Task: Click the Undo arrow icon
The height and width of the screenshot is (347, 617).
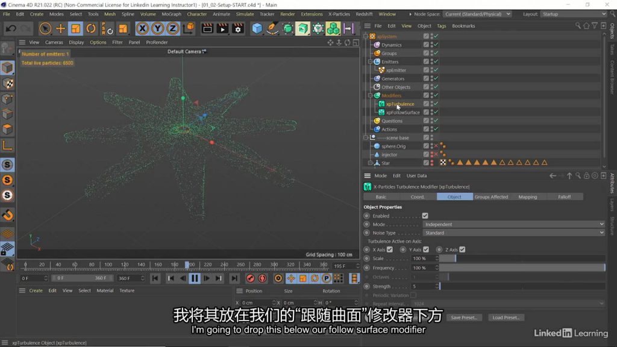Action: (11, 28)
